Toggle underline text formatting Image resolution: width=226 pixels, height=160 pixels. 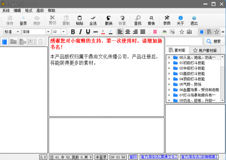point(88,32)
